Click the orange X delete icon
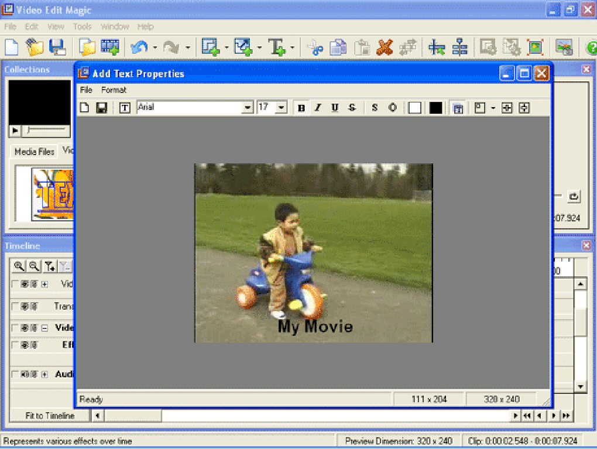Image resolution: width=597 pixels, height=449 pixels. pos(385,47)
